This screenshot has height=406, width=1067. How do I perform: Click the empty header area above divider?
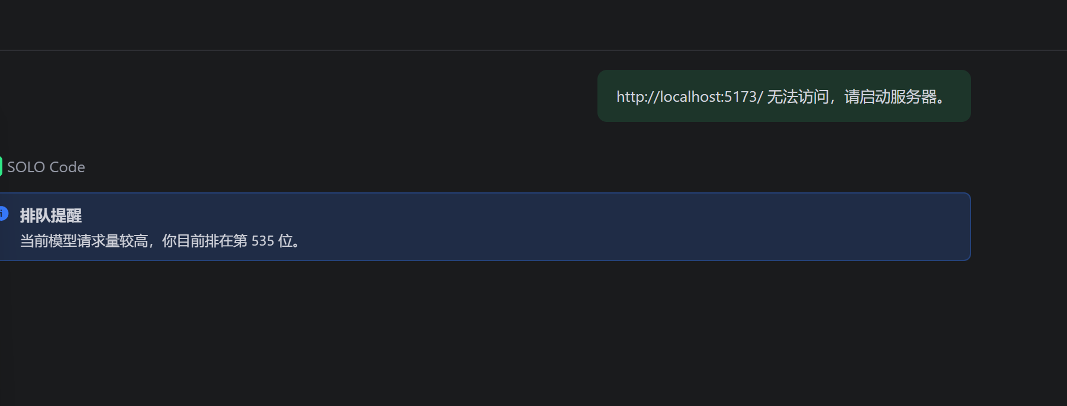point(533,24)
